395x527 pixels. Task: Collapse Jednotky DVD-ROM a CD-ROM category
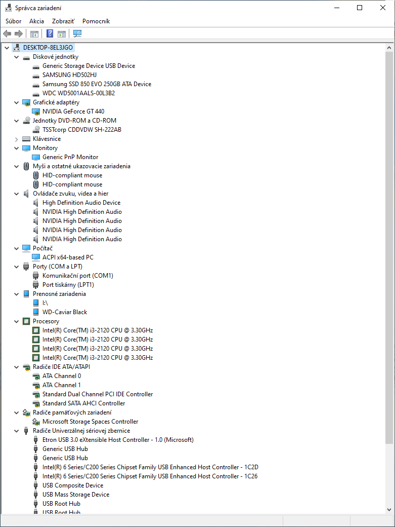click(16, 121)
